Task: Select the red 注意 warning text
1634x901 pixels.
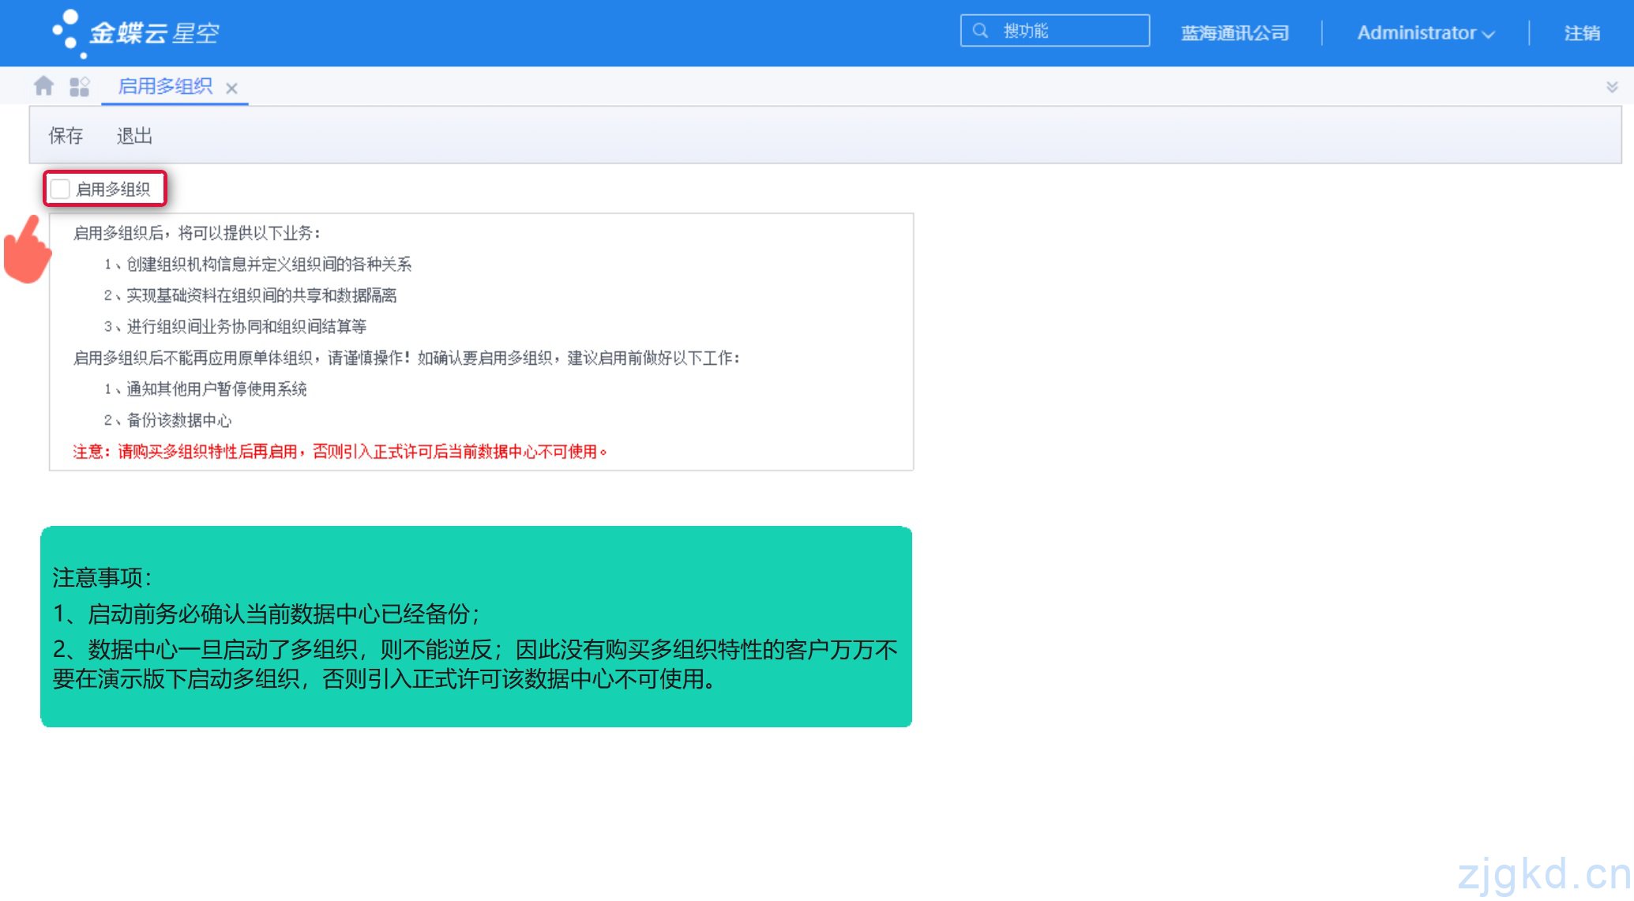Action: 340,452
